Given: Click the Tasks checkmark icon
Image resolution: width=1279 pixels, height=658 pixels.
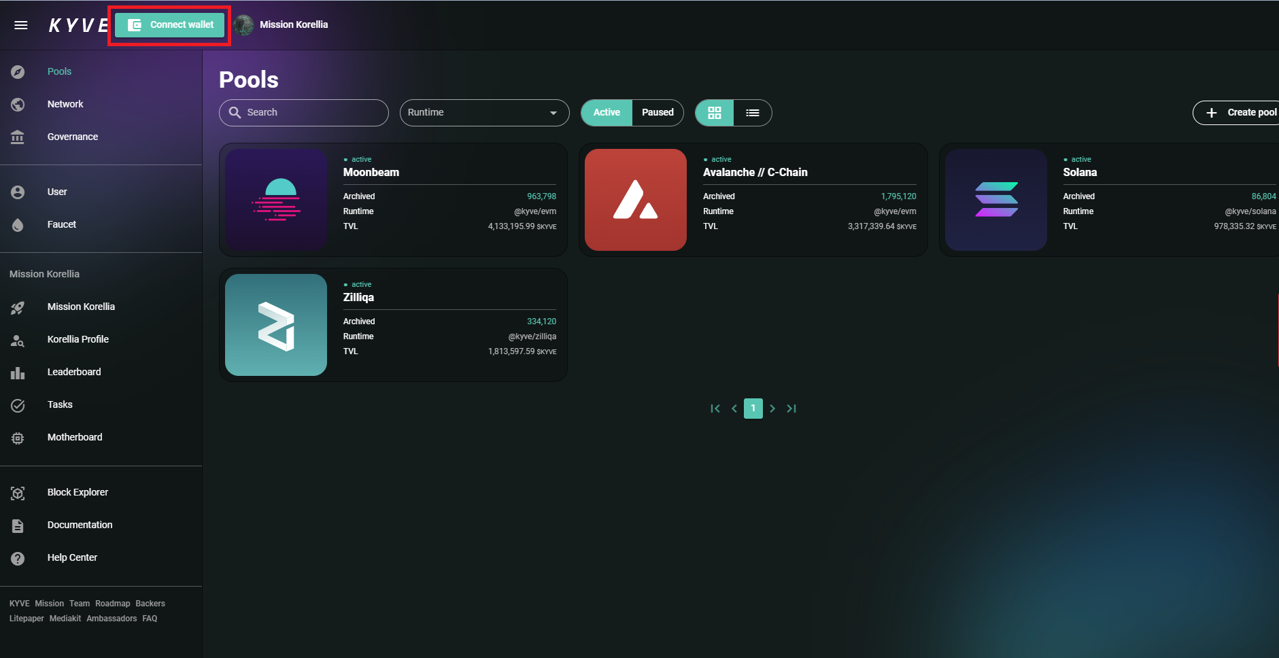Looking at the screenshot, I should click(18, 405).
